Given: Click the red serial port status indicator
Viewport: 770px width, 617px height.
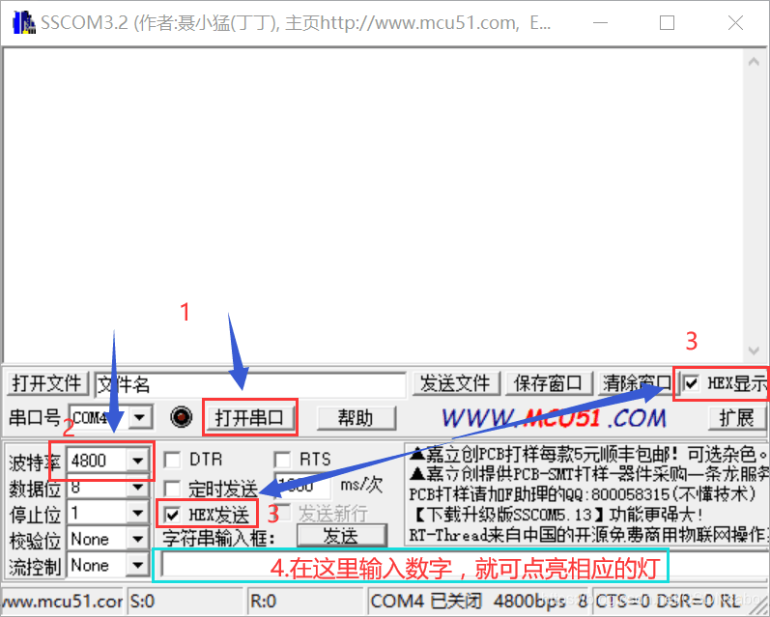Looking at the screenshot, I should (x=182, y=417).
